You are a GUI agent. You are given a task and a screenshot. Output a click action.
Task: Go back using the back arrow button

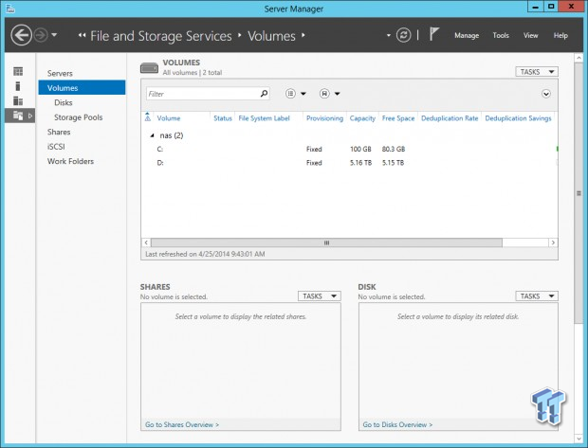coord(21,35)
